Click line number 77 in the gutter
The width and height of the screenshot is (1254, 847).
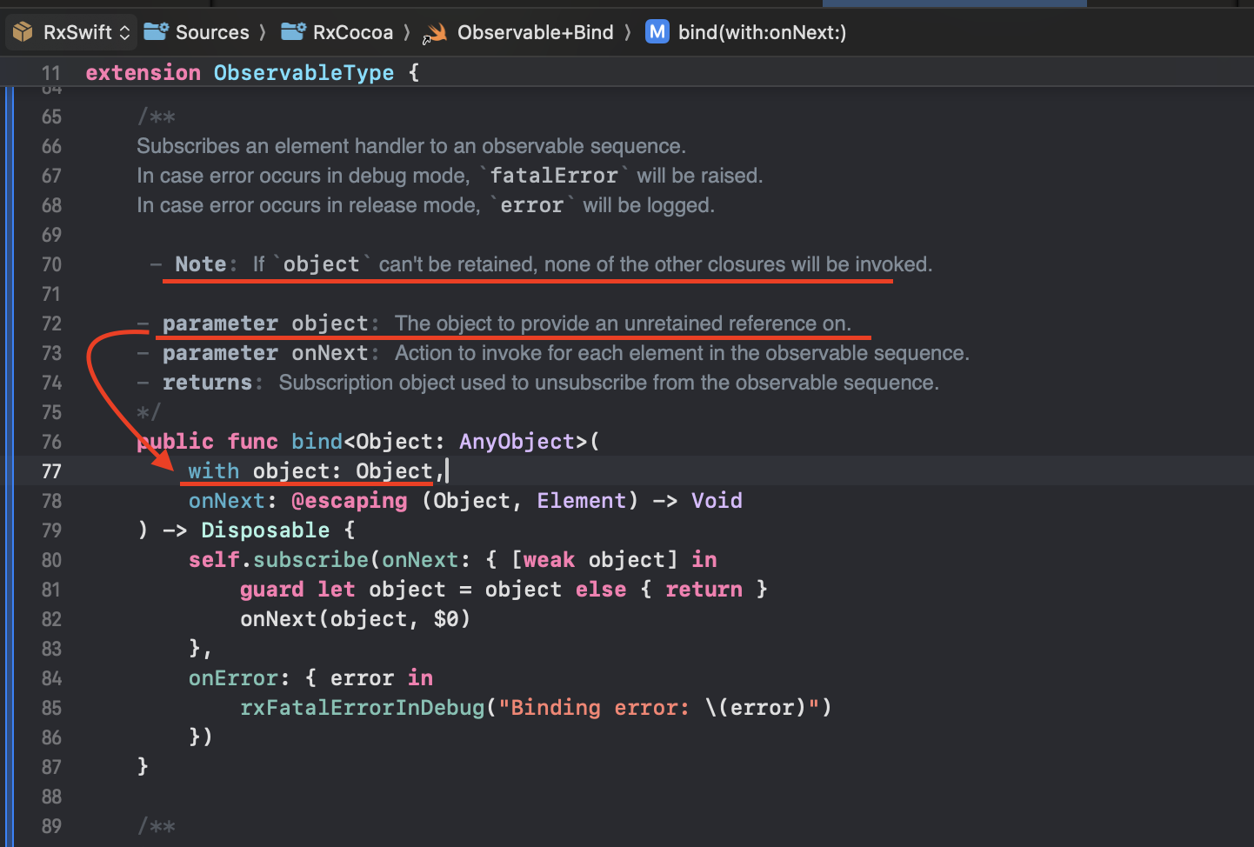51,471
